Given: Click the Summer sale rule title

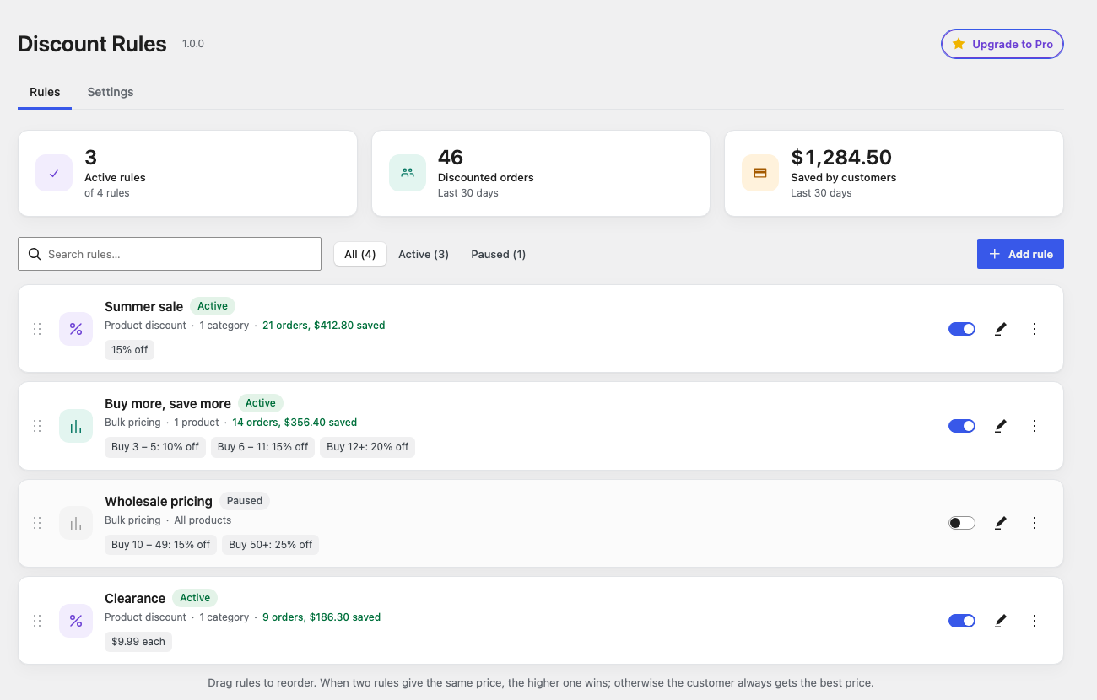Looking at the screenshot, I should [x=143, y=306].
